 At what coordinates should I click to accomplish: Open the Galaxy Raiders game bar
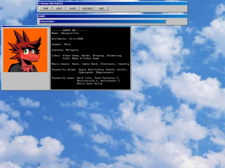pos(102,22)
